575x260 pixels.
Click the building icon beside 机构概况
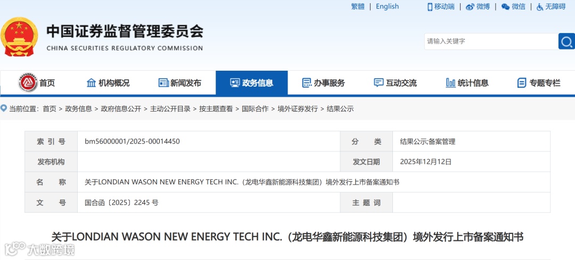pyautogui.click(x=91, y=83)
